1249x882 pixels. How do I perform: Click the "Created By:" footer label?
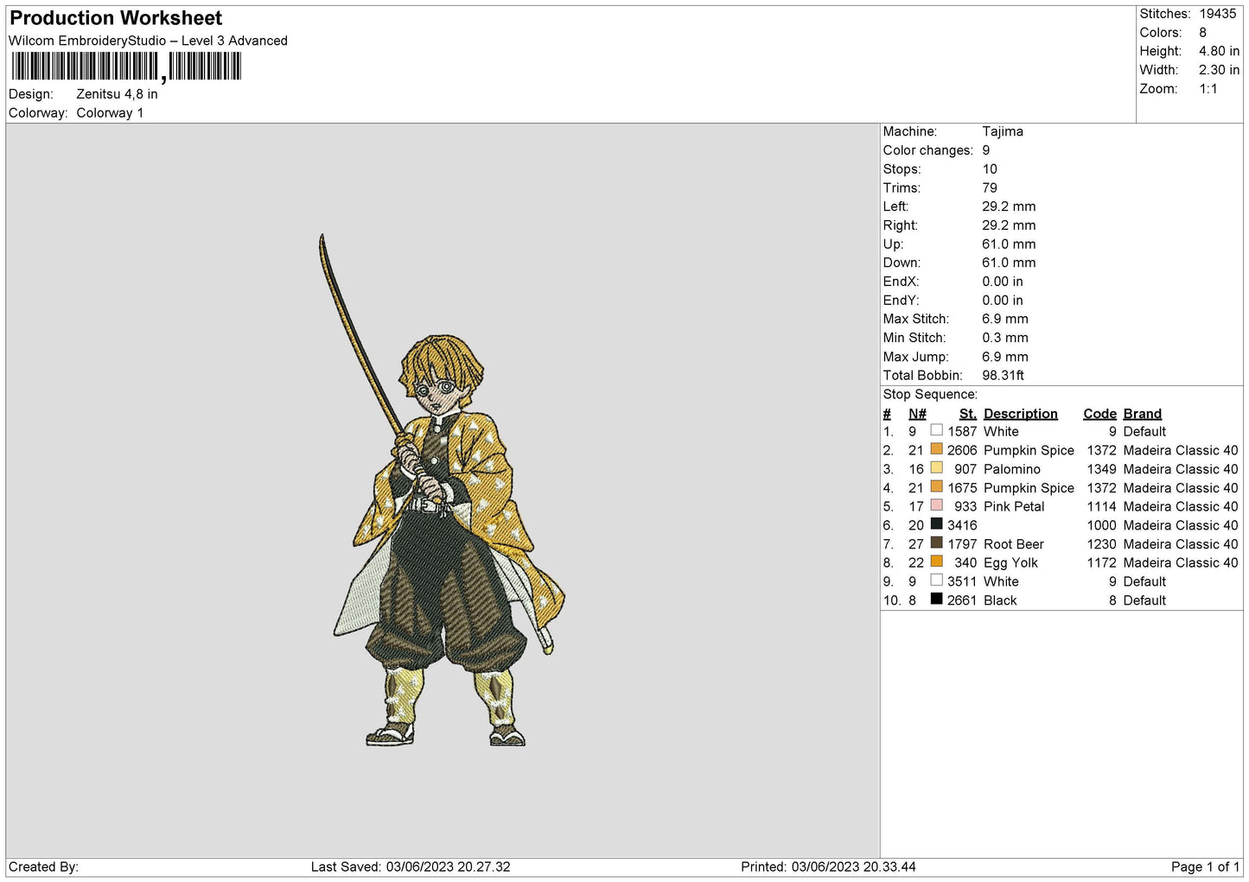[43, 866]
